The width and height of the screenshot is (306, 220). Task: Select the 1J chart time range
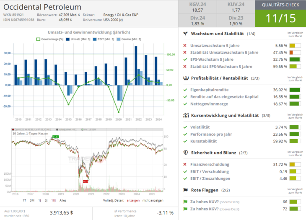40,200
